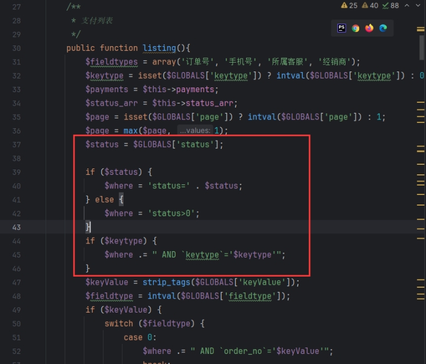The image size is (426, 364).
Task: Open file in Edge browser
Action: (x=383, y=28)
